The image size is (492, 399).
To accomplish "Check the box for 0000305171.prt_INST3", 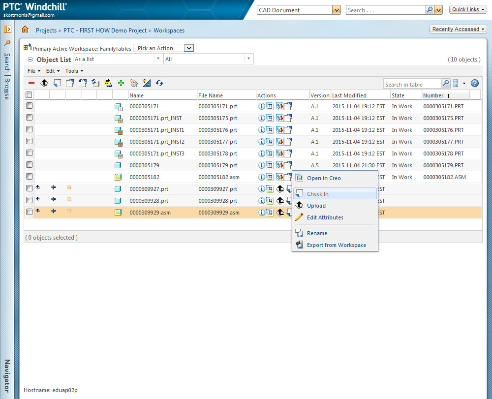I will pos(29,153).
